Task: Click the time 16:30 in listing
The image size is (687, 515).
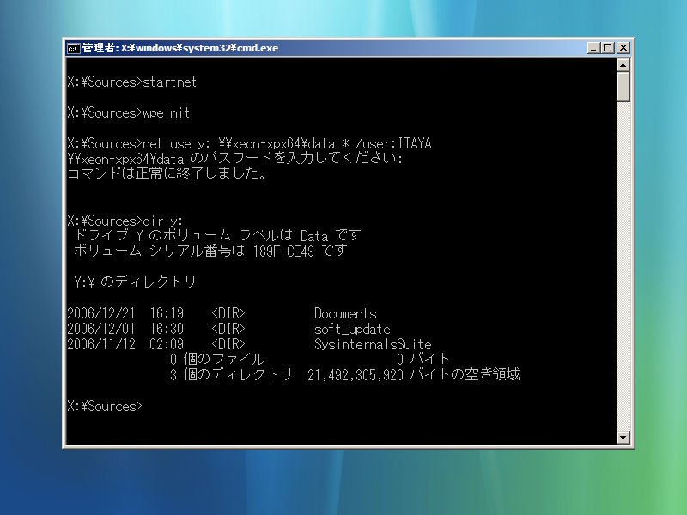Action: click(x=167, y=329)
